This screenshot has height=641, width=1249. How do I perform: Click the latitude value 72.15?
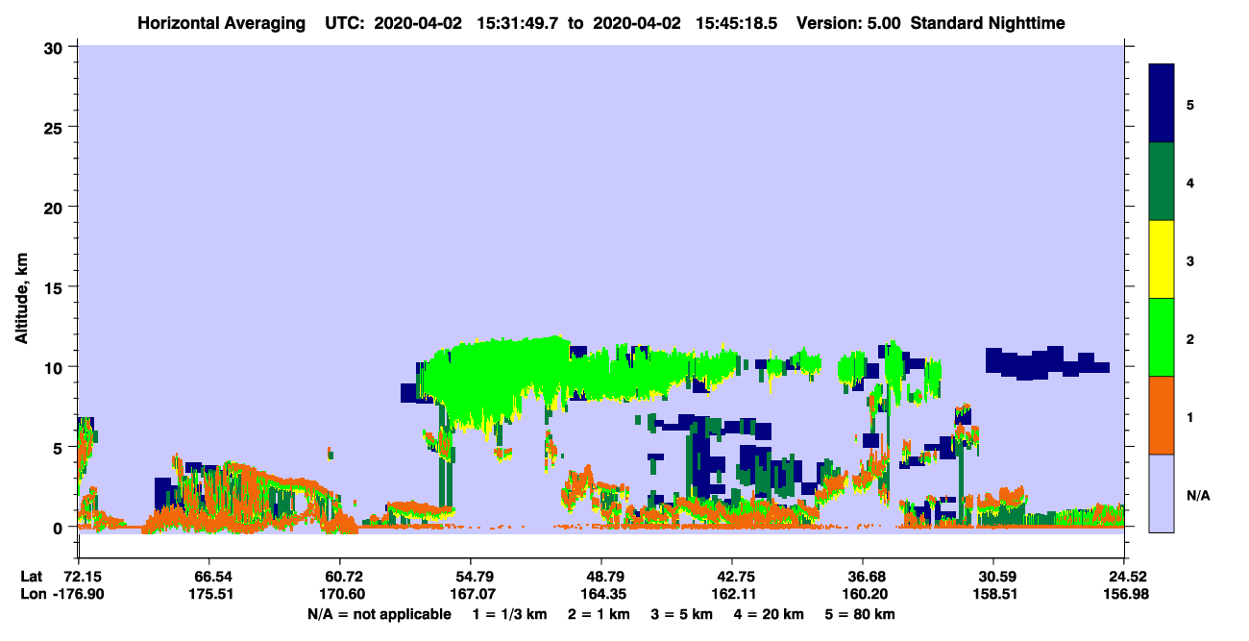tap(83, 577)
